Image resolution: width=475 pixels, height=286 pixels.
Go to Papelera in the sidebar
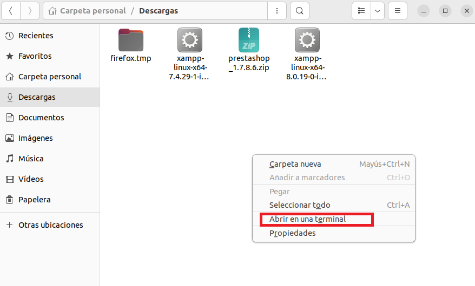click(34, 200)
